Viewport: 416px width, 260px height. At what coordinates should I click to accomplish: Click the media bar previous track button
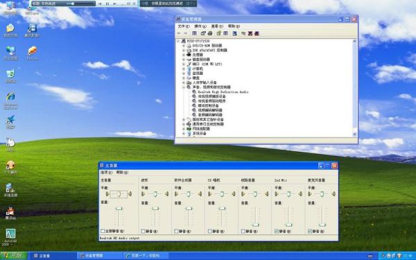pyautogui.click(x=100, y=3)
